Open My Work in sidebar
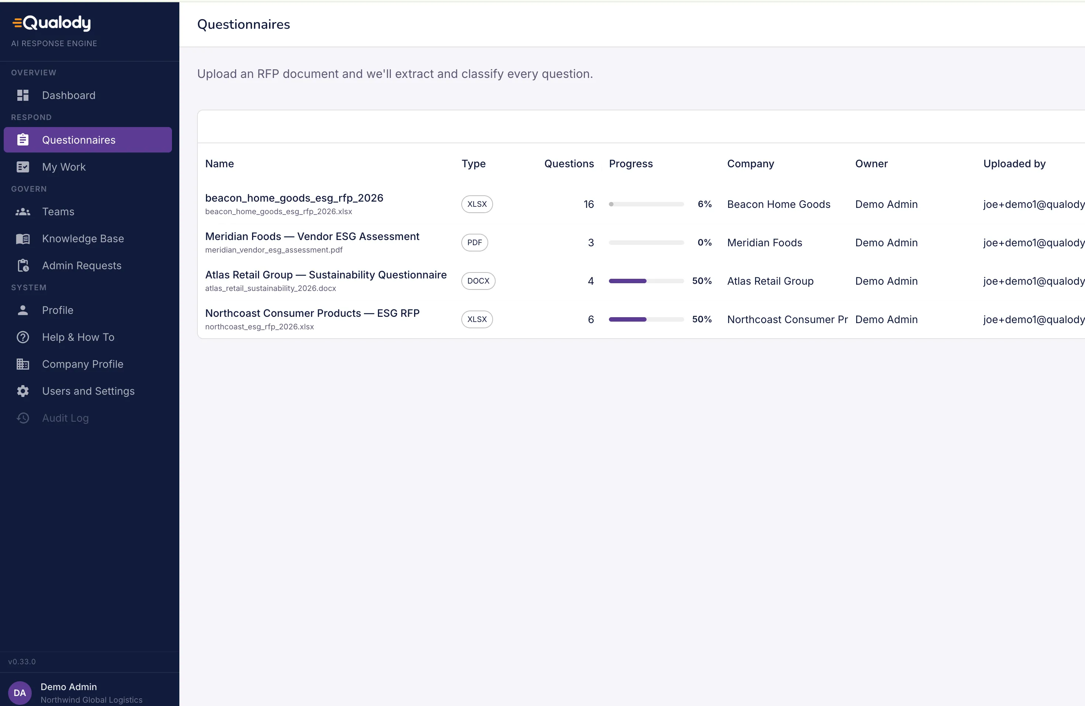The width and height of the screenshot is (1085, 706). coord(87,167)
